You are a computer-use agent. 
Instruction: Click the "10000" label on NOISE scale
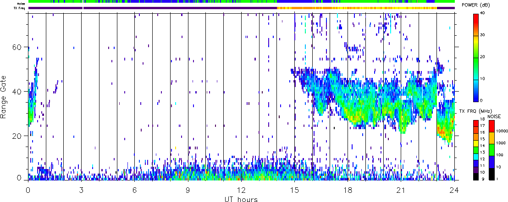point(502,131)
